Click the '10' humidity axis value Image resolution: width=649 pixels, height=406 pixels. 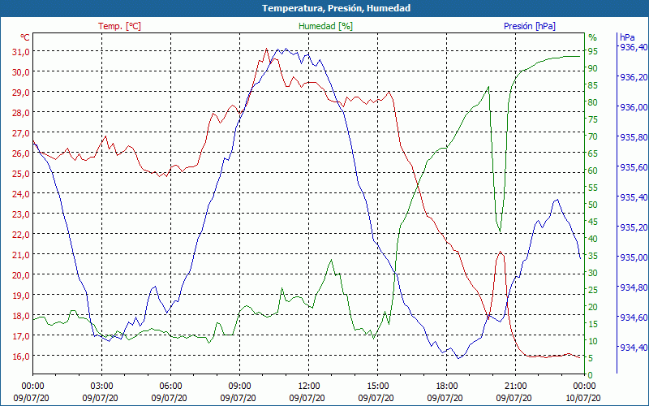[593, 341]
